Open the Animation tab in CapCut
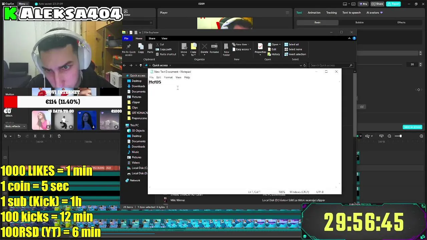The image size is (427, 240). point(314,13)
